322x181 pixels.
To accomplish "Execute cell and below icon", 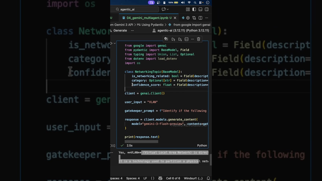I will pos(180,39).
